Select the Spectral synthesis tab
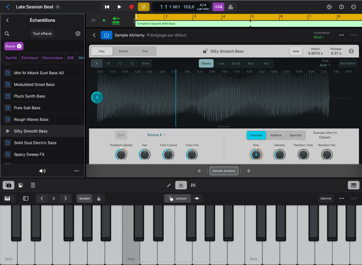The height and width of the screenshot is (265, 362). [x=295, y=135]
